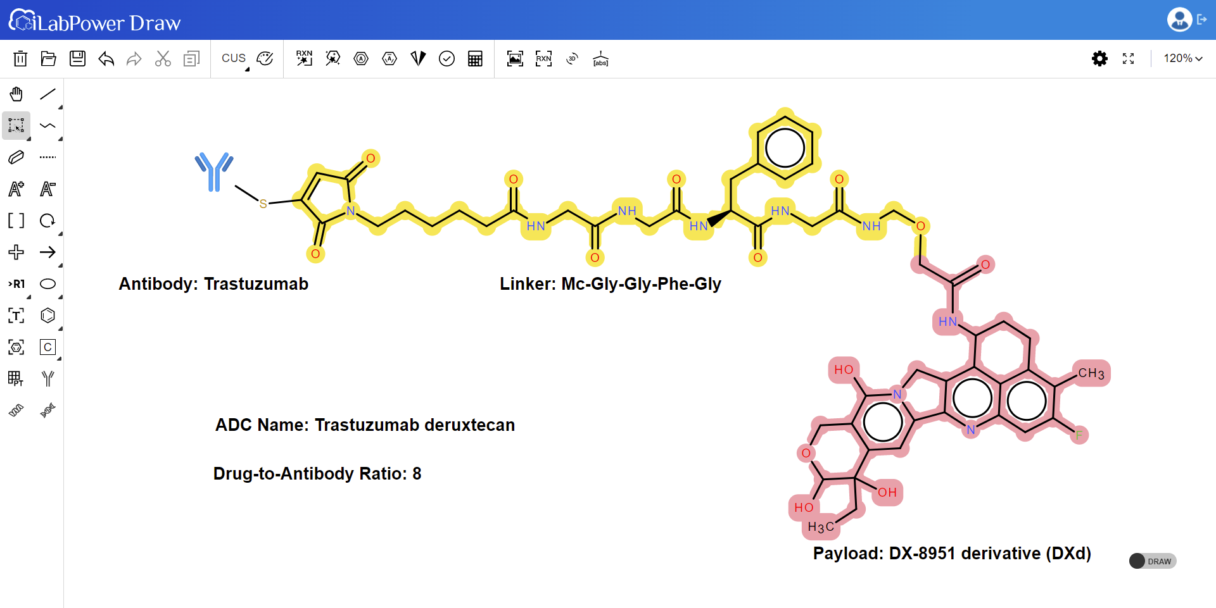Select the R1 R-group tool

(x=16, y=284)
